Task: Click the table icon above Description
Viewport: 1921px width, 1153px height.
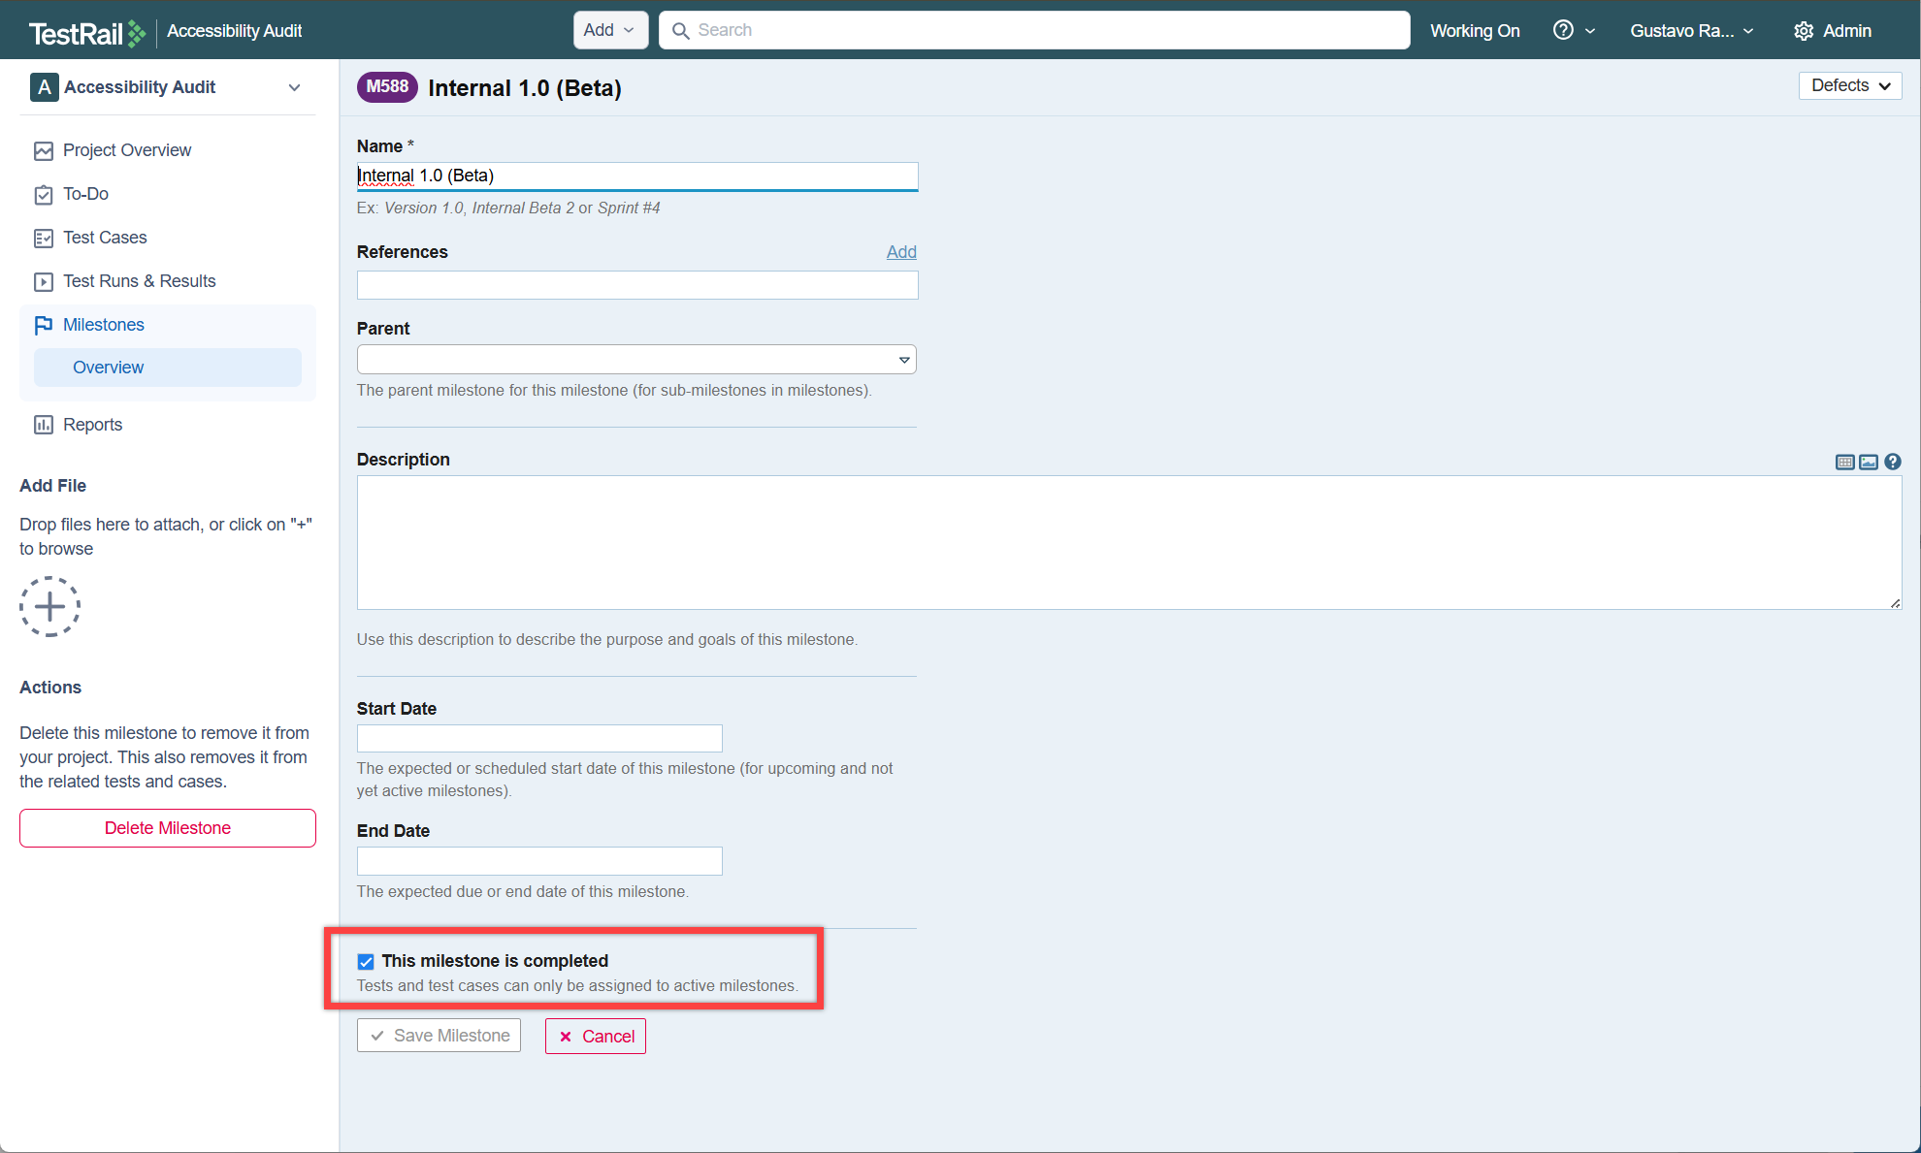Action: click(x=1844, y=463)
